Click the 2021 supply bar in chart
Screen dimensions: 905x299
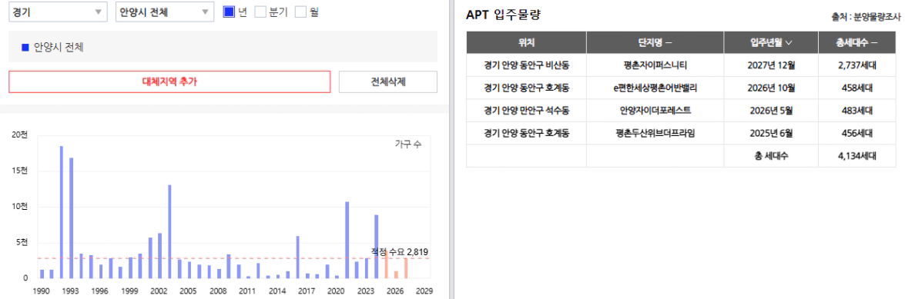click(x=347, y=241)
